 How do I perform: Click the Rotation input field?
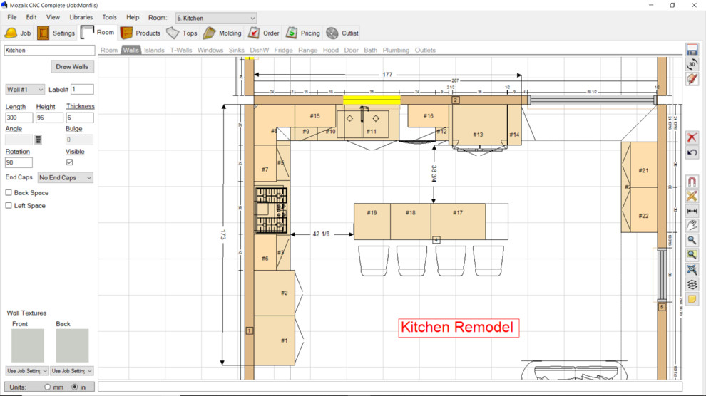(x=19, y=162)
